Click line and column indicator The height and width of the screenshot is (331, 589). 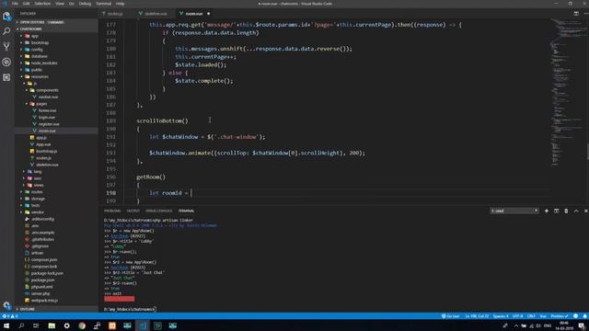pos(477,316)
